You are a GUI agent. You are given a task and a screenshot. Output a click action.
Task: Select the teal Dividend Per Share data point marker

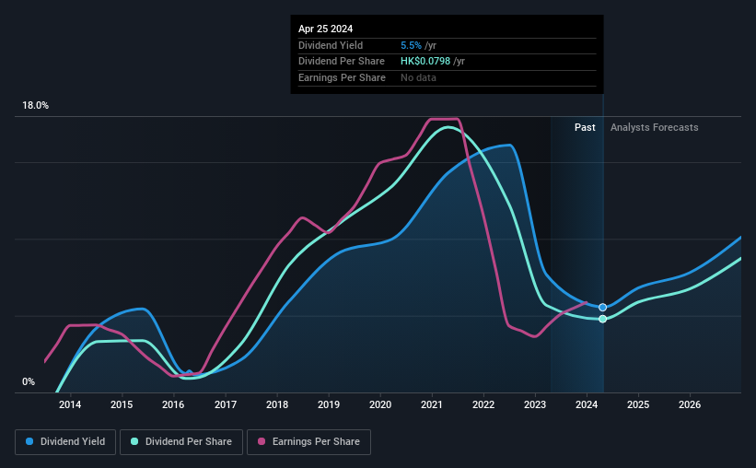602,319
